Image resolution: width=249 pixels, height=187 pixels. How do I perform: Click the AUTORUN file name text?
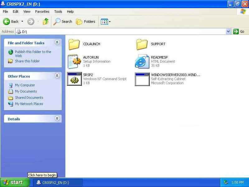(91, 57)
